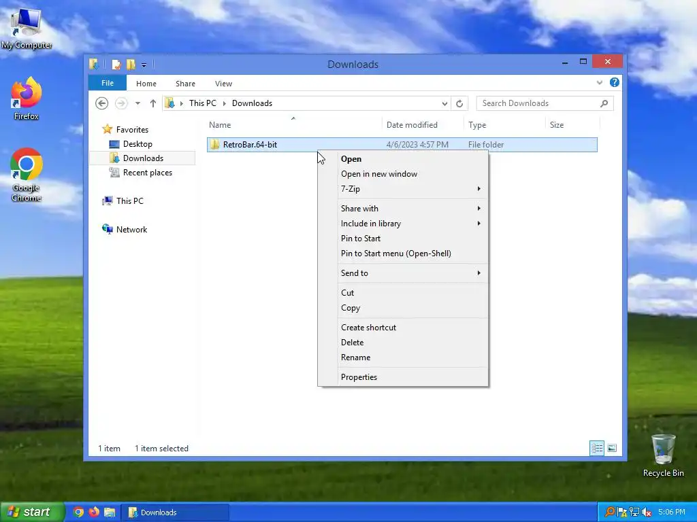
Task: Select Recent places in sidebar
Action: click(147, 173)
